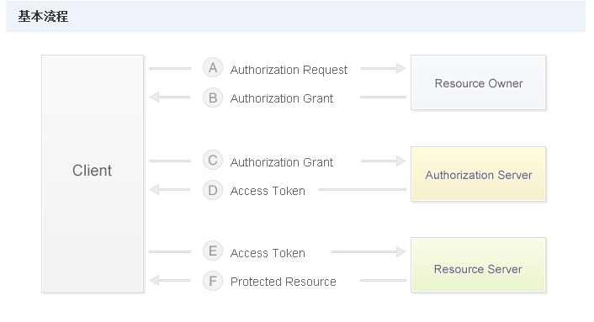Select the green Resource Server box
The width and height of the screenshot is (594, 322).
click(x=479, y=265)
